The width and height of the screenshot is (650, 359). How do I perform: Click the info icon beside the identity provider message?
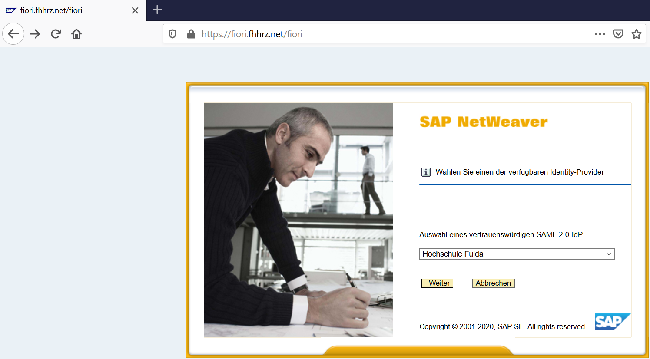[x=426, y=172]
